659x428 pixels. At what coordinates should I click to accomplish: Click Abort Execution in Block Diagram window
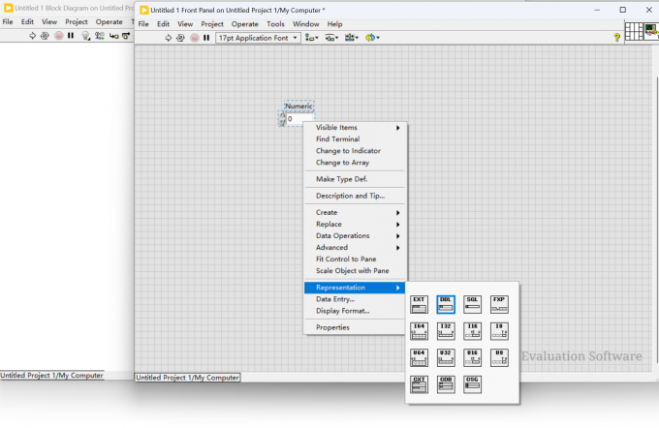click(58, 36)
